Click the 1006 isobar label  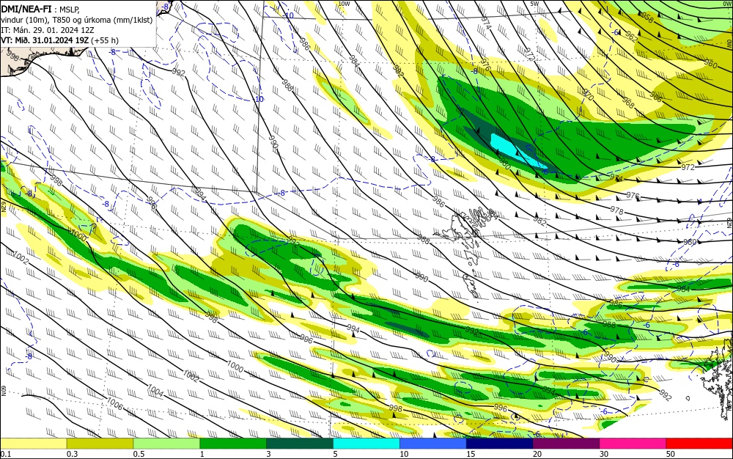[x=114, y=403]
